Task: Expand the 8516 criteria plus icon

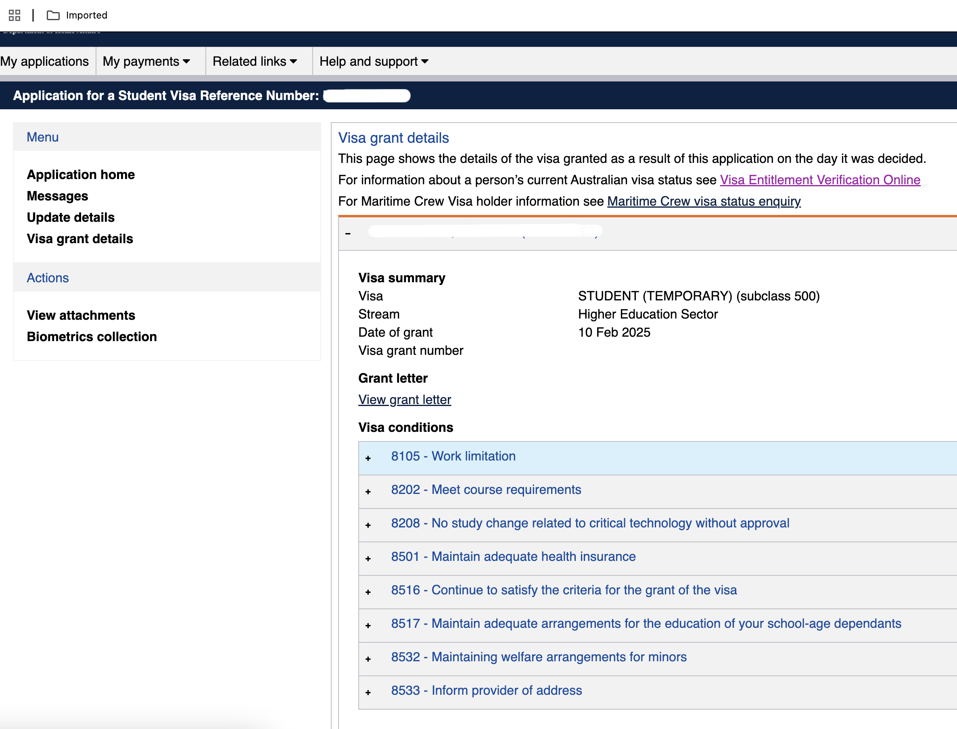Action: (368, 592)
